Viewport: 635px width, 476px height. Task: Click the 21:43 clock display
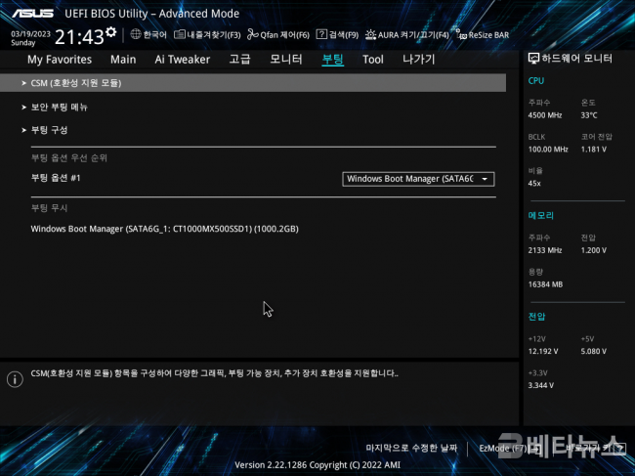(79, 37)
